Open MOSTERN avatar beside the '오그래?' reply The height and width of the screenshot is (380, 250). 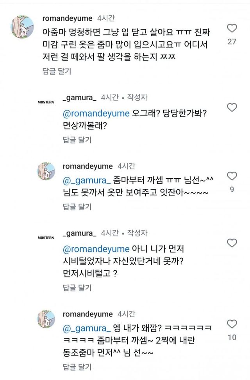46,102
